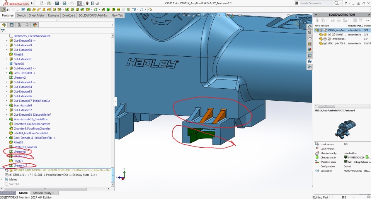Open the dropdown arrow next to Save
Image resolution: width=371 pixels, height=199 pixels.
(60, 3)
